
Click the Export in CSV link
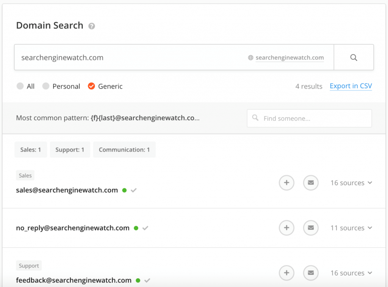point(350,86)
